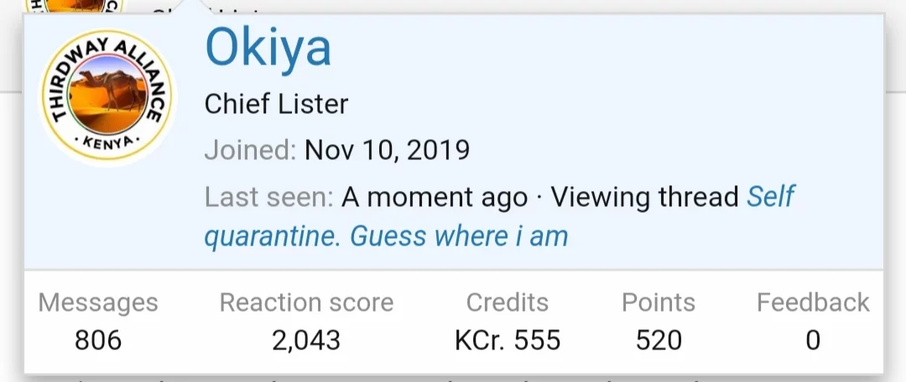Click the Chief Lister user title

pyautogui.click(x=276, y=105)
